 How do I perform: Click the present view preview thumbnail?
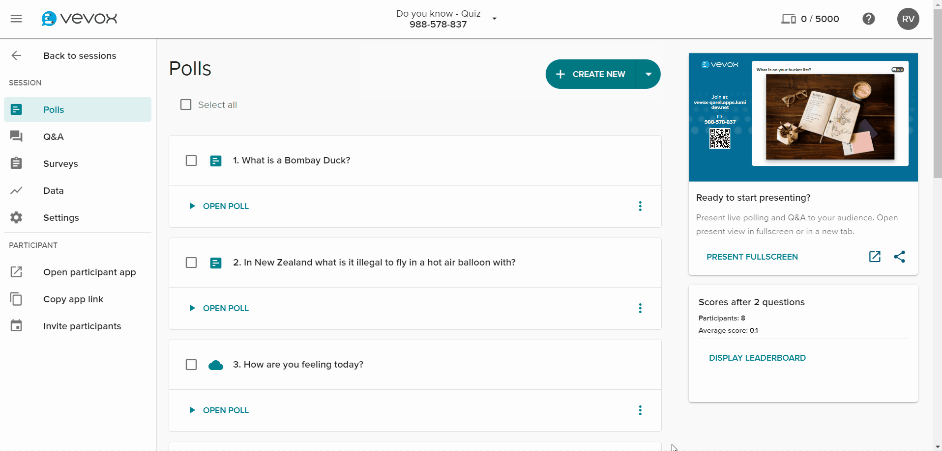click(803, 117)
